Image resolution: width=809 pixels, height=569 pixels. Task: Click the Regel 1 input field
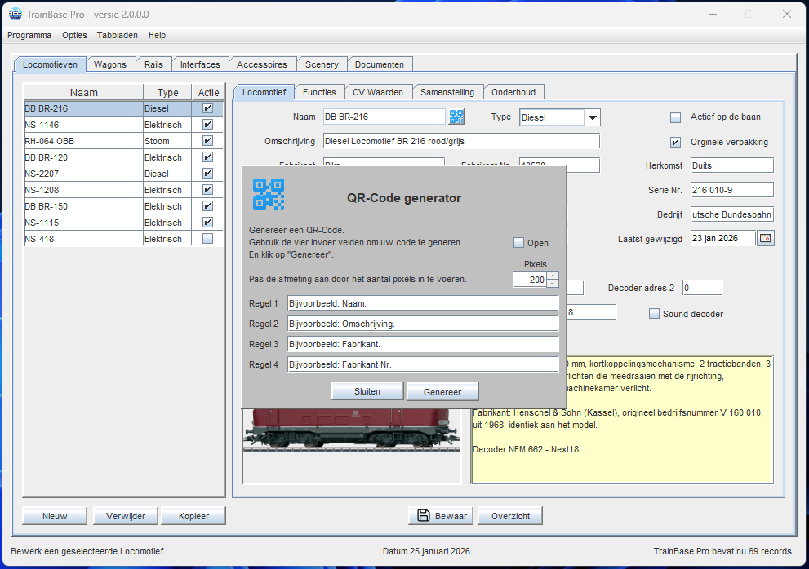tap(422, 303)
